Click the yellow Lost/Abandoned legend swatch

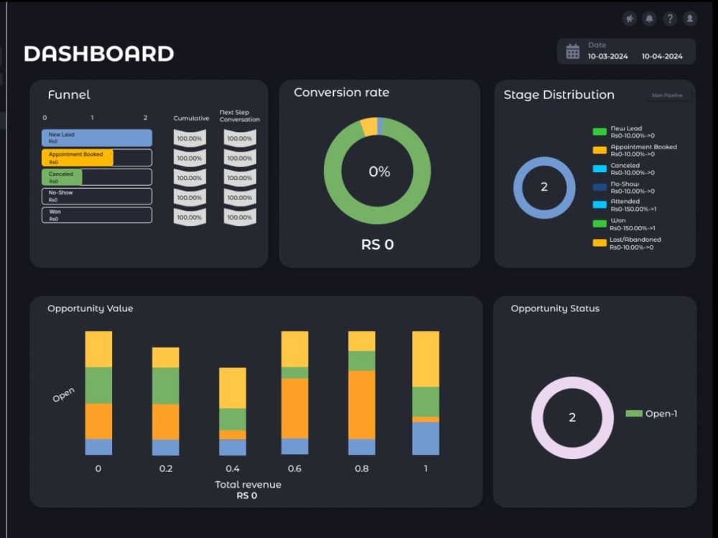(600, 243)
